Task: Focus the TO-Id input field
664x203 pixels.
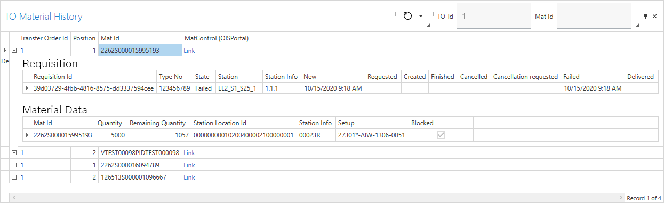Action: tap(494, 17)
